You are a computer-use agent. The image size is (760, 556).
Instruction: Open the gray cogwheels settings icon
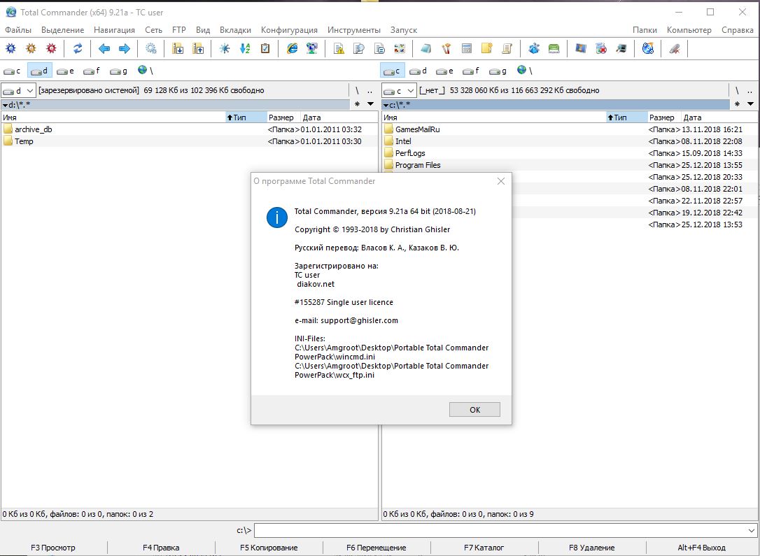(151, 48)
